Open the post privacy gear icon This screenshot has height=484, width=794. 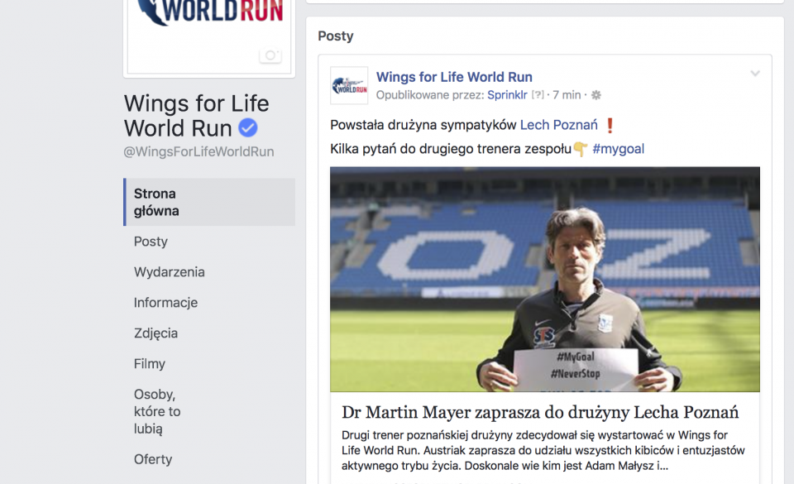tap(596, 94)
